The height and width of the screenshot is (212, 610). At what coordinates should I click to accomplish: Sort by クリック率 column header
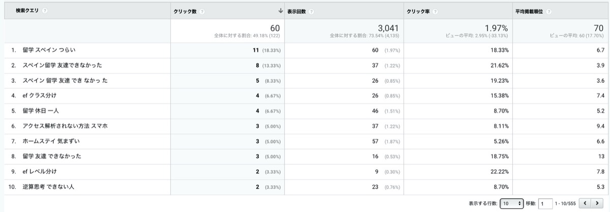(419, 11)
